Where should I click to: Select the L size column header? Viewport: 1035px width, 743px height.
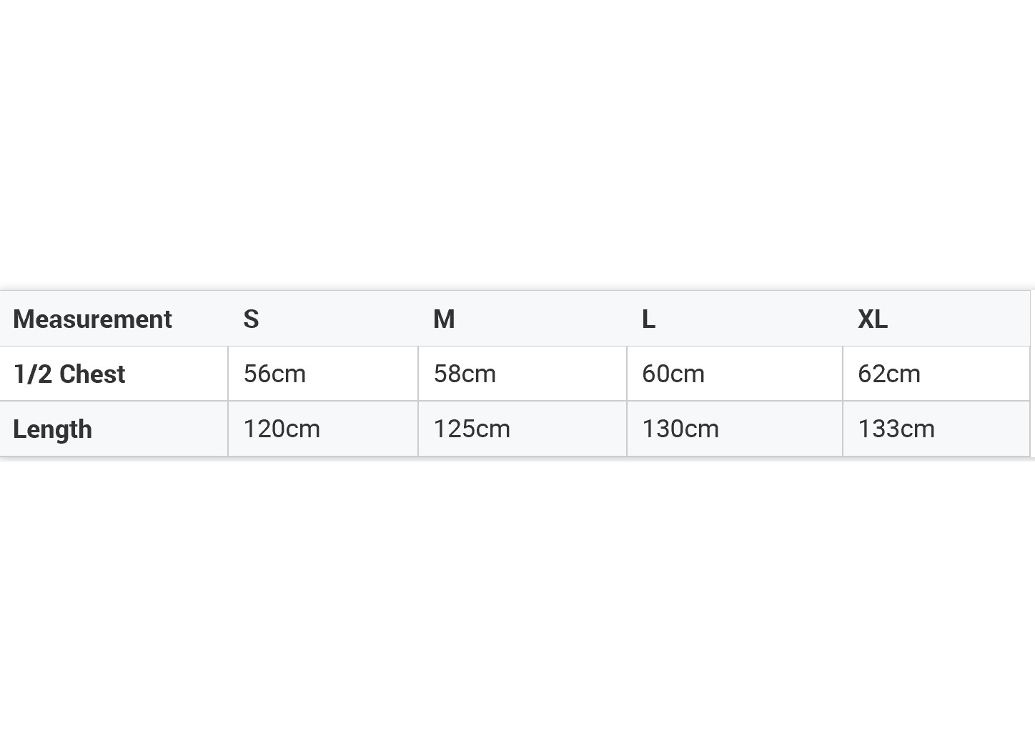(648, 319)
